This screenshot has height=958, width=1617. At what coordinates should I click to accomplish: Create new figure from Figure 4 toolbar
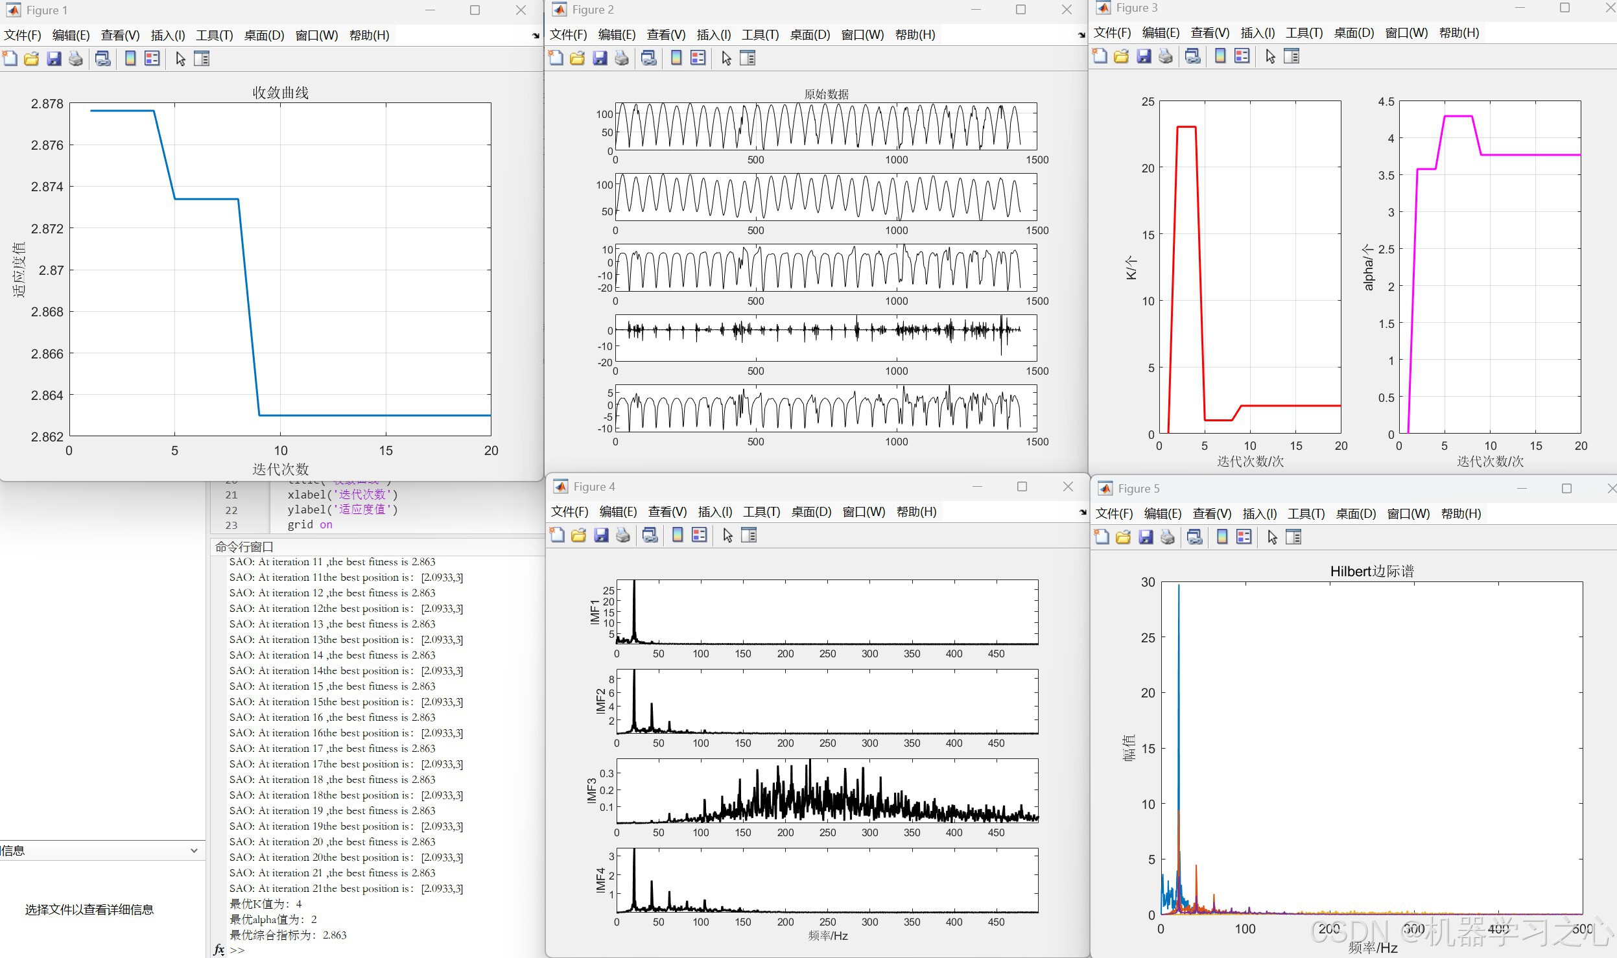[x=558, y=535]
